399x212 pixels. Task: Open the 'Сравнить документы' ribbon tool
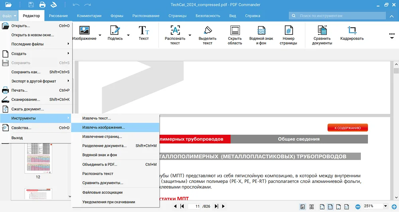[322, 35]
